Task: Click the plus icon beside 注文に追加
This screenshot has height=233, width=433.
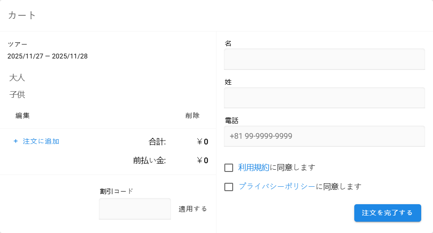Action: point(16,141)
